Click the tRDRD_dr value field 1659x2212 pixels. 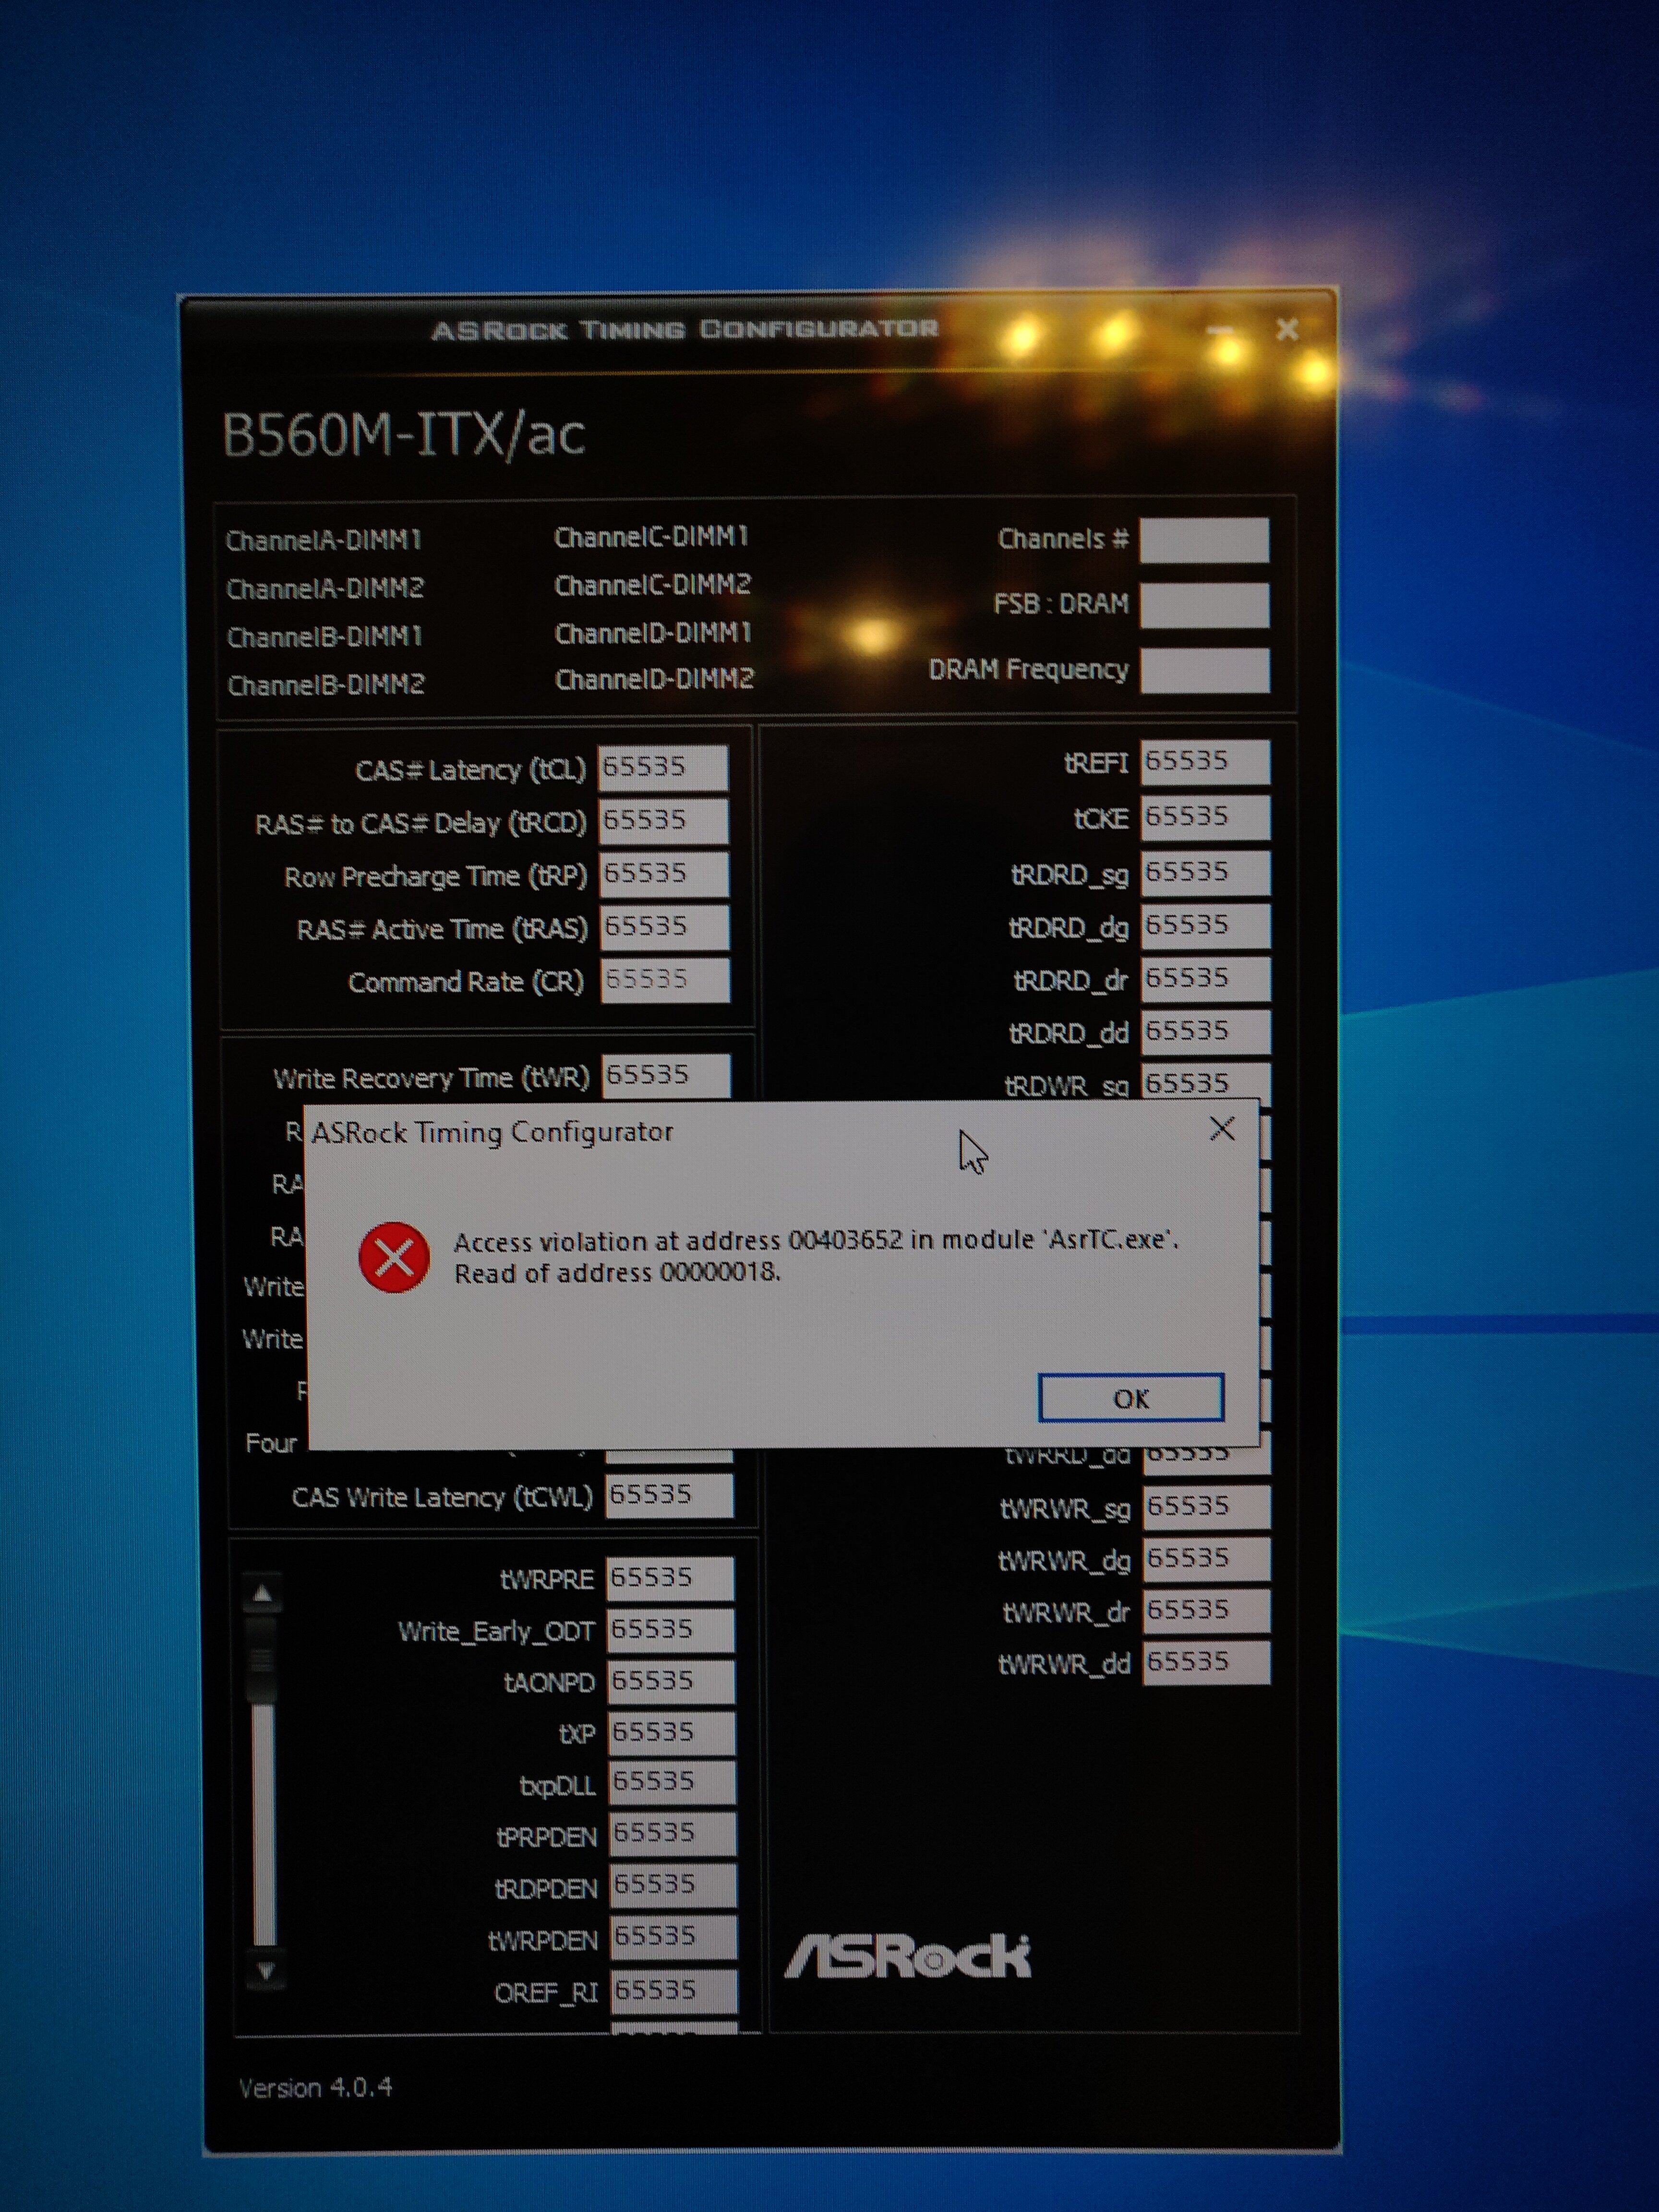pyautogui.click(x=1206, y=978)
